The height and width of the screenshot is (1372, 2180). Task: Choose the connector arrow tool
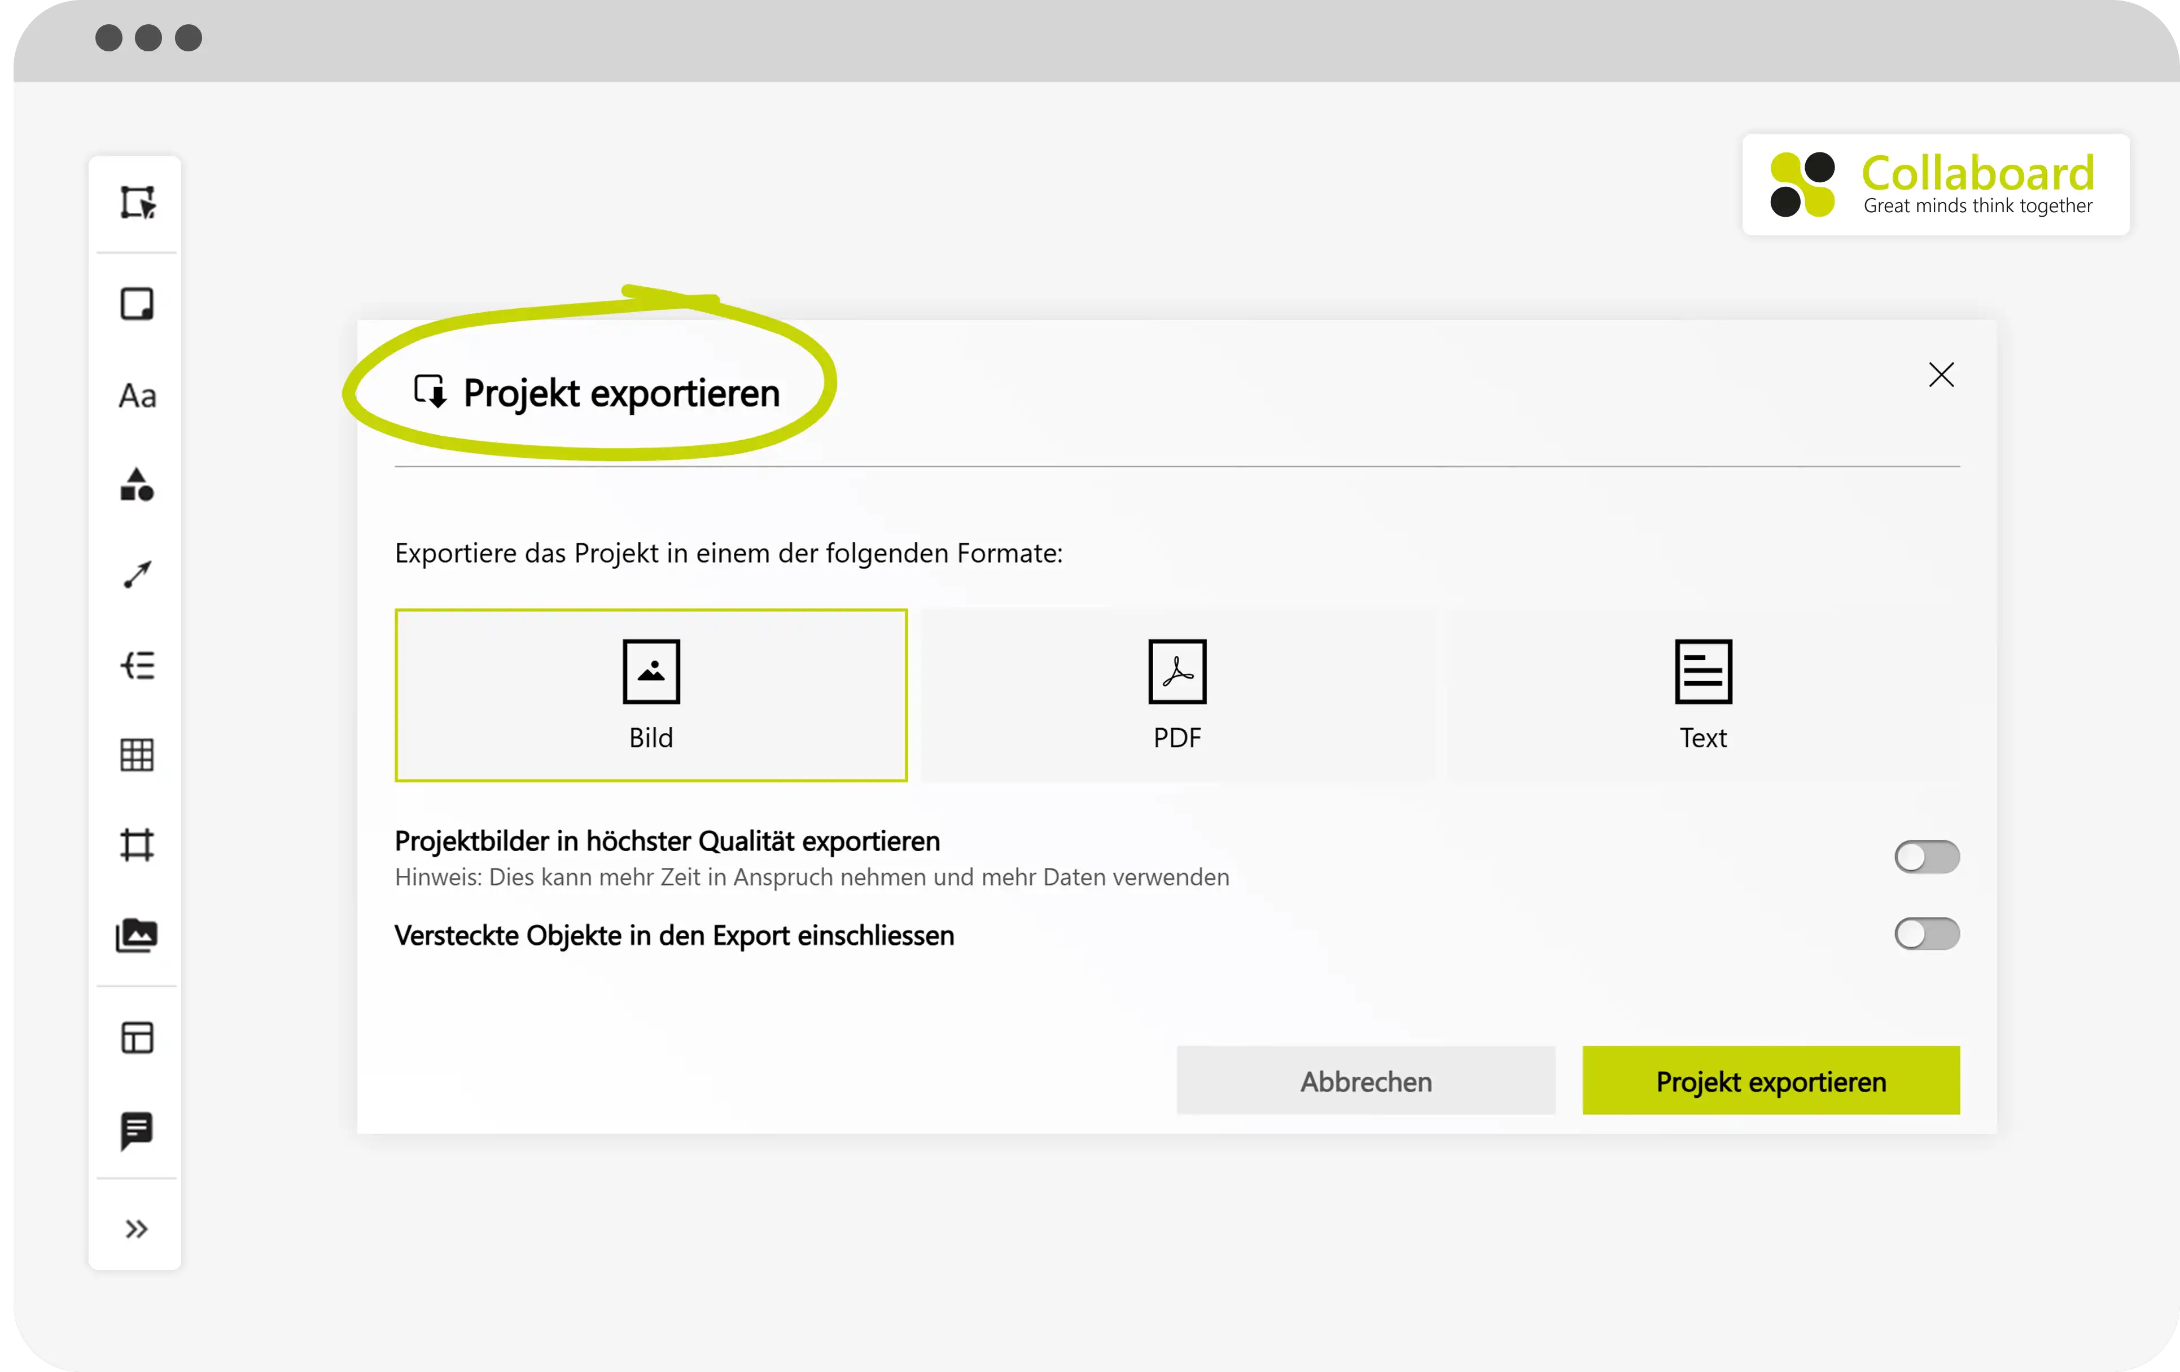pos(136,575)
